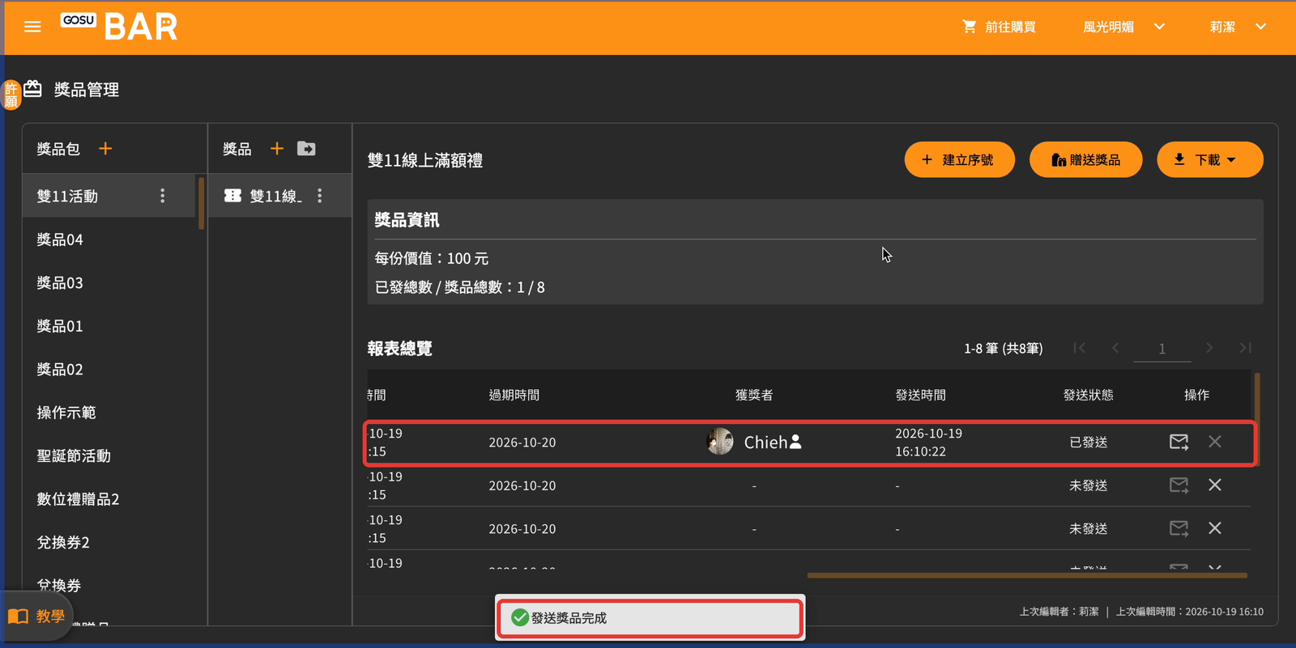Click the 贈送獎品 button
Viewport: 1296px width, 648px height.
1085,159
